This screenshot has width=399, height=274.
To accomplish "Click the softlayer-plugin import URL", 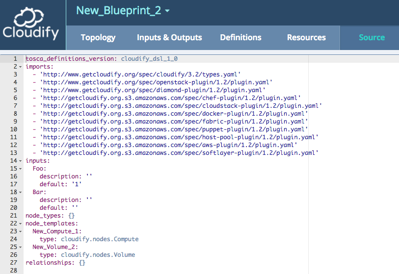I will click(x=179, y=153).
